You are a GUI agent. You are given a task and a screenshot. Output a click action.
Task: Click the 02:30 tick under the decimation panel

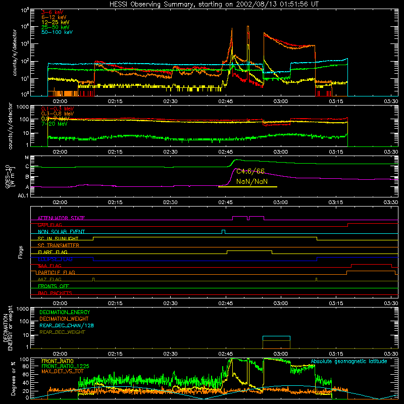170,354
